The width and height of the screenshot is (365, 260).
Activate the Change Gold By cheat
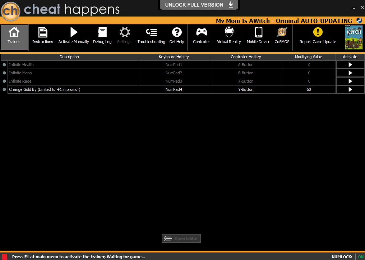click(350, 90)
